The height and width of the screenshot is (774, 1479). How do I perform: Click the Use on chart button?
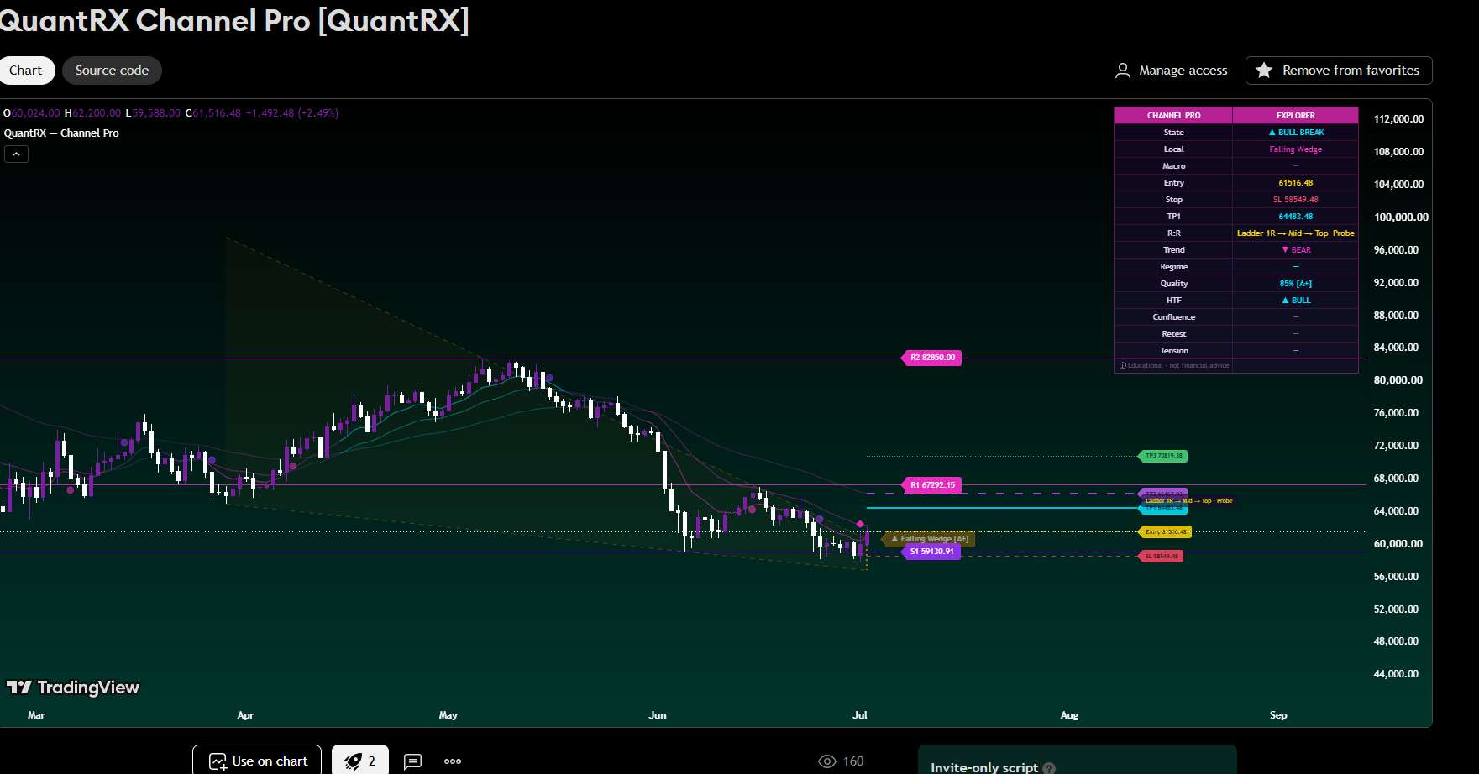click(x=257, y=761)
